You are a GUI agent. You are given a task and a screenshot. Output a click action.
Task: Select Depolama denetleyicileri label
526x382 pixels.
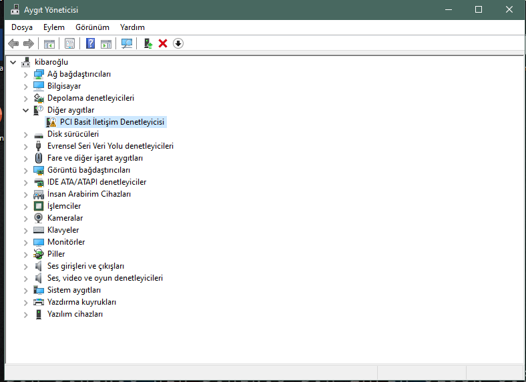click(91, 98)
